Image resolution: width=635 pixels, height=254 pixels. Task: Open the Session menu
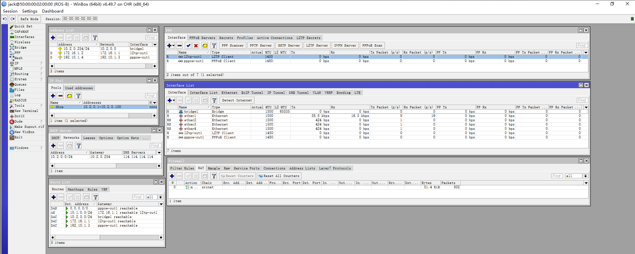click(x=10, y=11)
